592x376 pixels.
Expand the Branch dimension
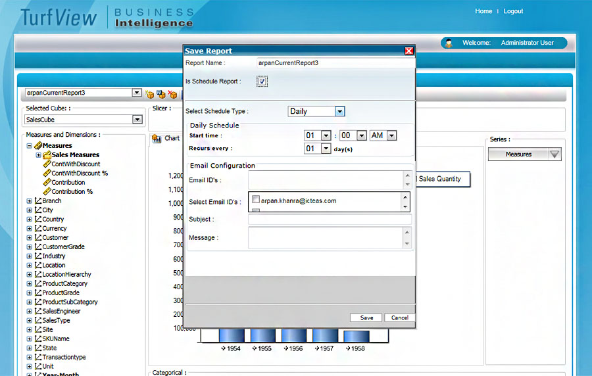coord(29,201)
